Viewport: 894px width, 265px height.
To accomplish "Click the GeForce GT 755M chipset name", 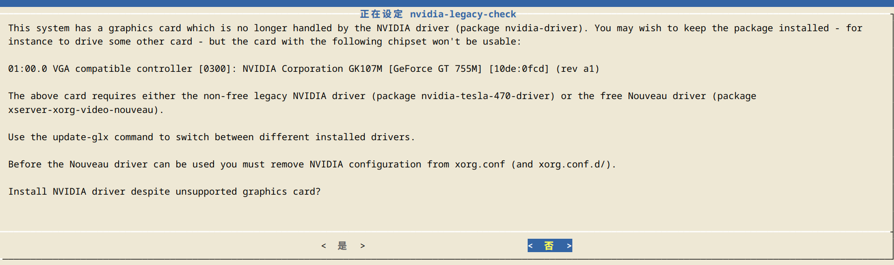I will 435,69.
